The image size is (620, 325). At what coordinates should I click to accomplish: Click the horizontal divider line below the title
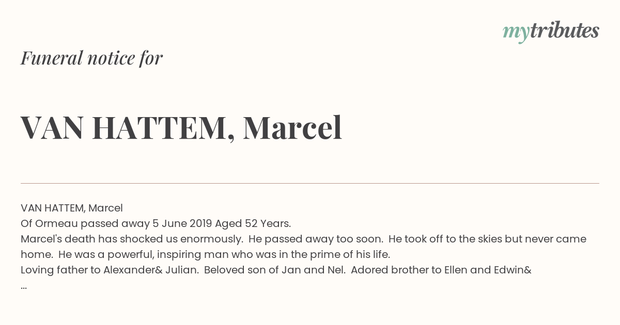[310, 183]
